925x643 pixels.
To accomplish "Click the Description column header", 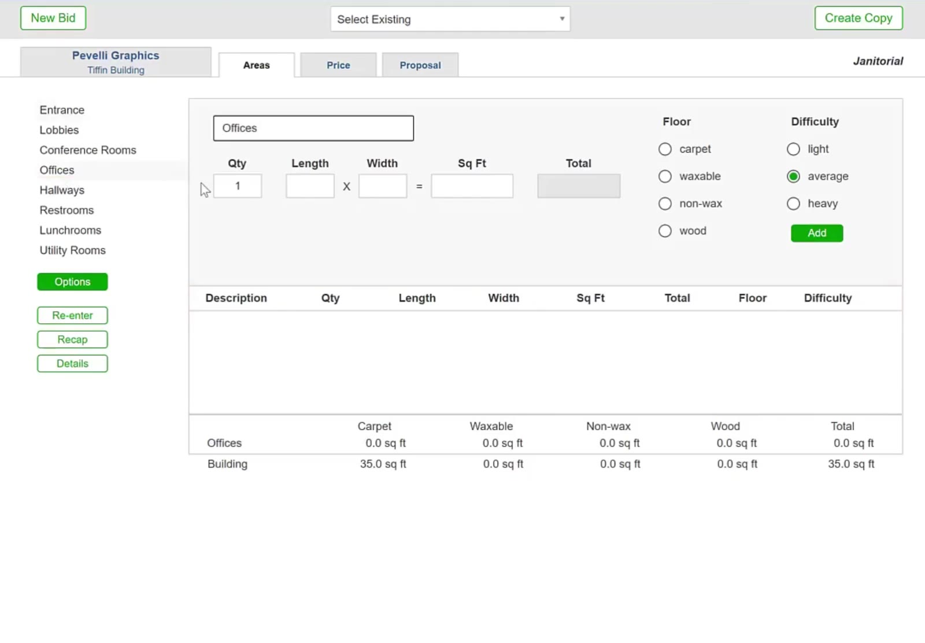I will 236,298.
